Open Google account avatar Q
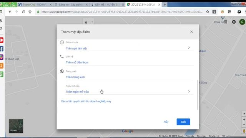Screen dimensions: 246x138 (x=242, y=22)
